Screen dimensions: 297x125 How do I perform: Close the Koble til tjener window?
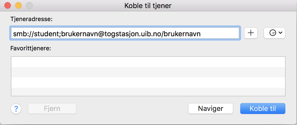click(x=8, y=5)
